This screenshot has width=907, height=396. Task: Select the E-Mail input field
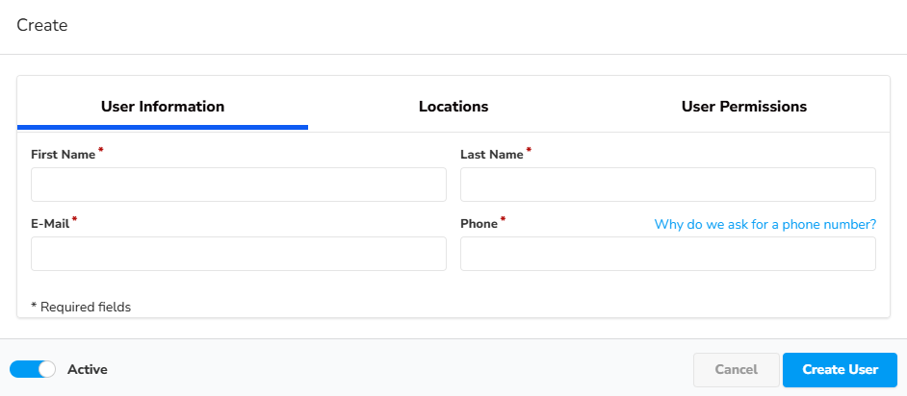(239, 255)
